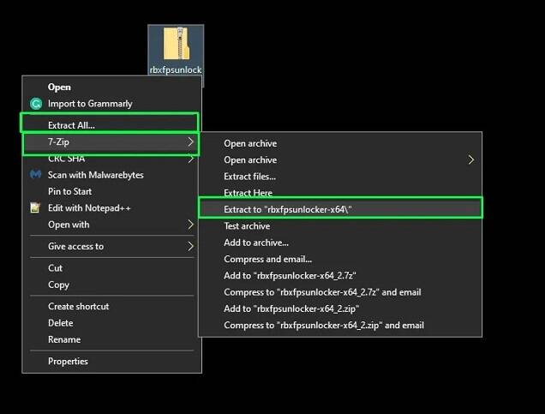Choose Create shortcut
This screenshot has width=545, height=414.
pos(111,306)
